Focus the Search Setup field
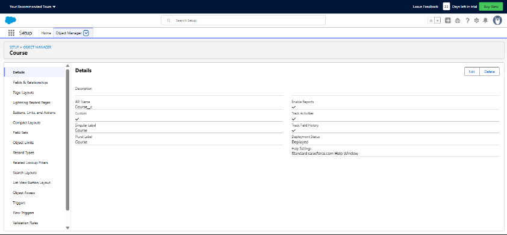Screen dimensions: 507x235 point(243,20)
